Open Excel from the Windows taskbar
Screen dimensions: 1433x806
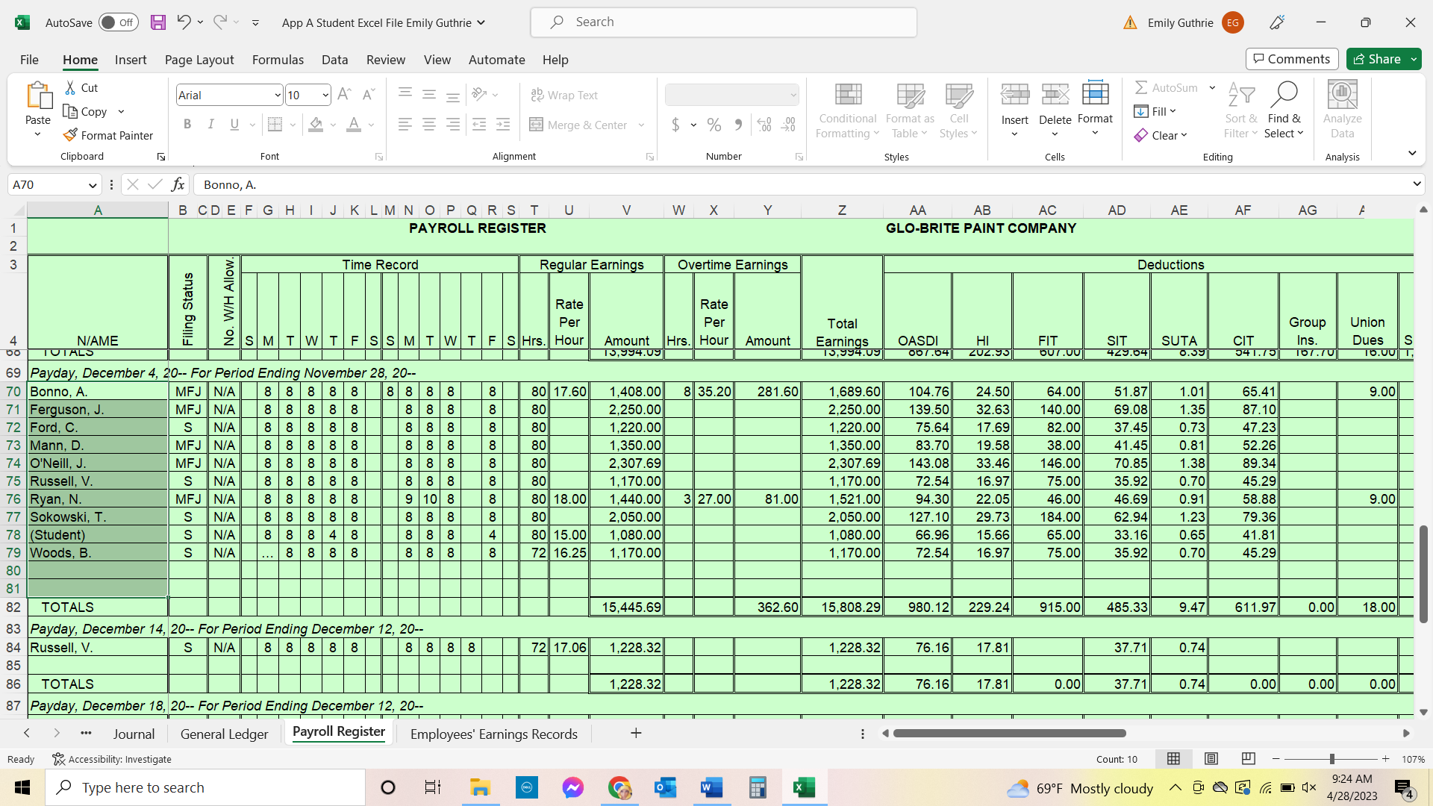point(804,787)
